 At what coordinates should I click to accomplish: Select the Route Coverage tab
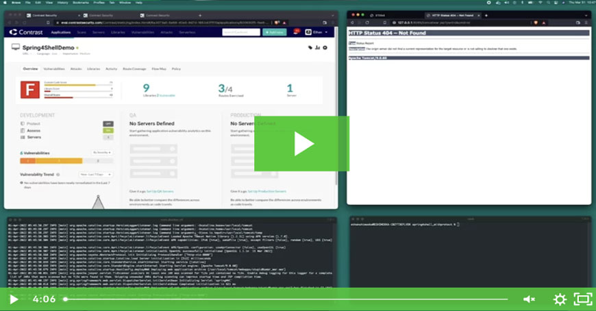[133, 69]
